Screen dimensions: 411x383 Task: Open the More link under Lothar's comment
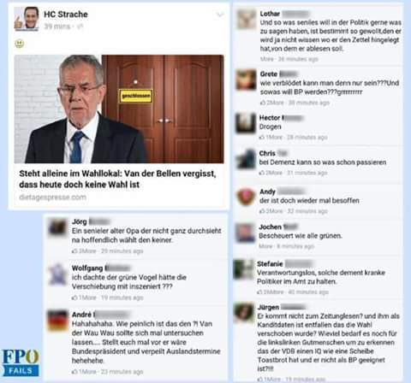[x=267, y=59]
